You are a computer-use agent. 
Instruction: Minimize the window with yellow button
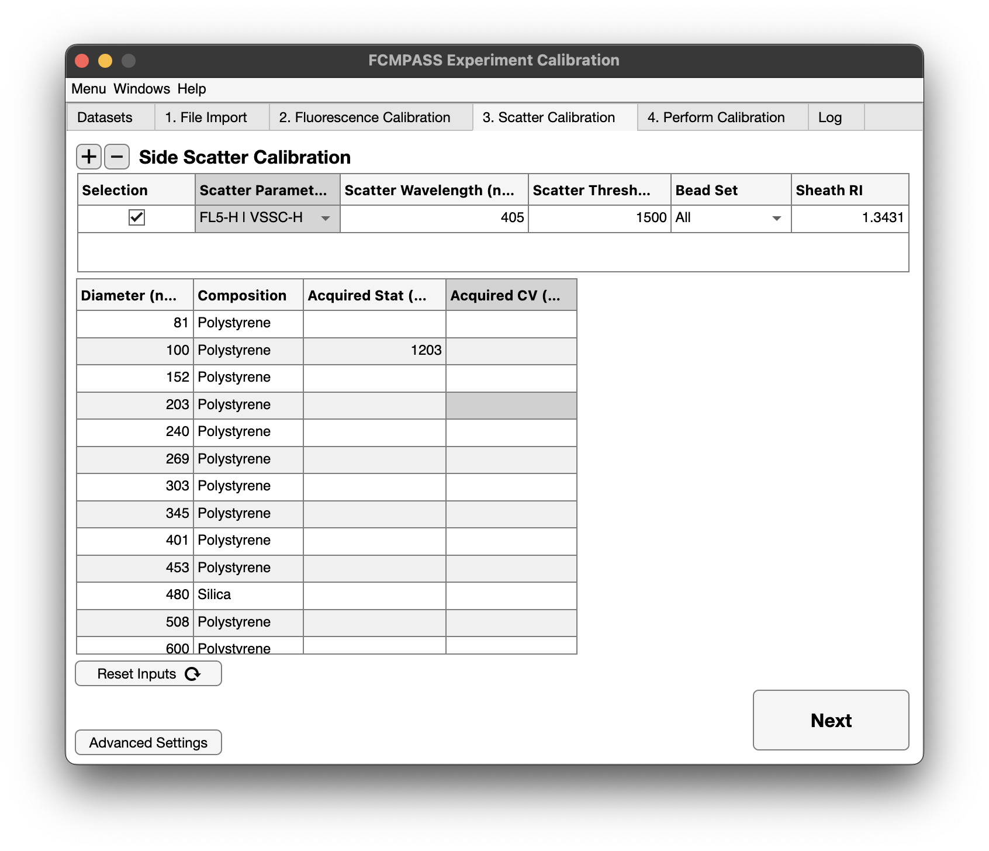pyautogui.click(x=105, y=61)
